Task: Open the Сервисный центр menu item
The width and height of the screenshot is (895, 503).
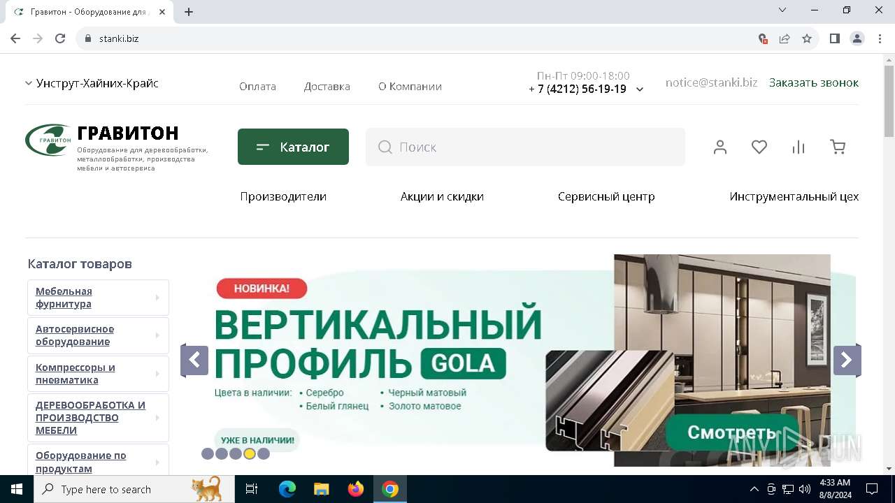Action: pyautogui.click(x=606, y=196)
